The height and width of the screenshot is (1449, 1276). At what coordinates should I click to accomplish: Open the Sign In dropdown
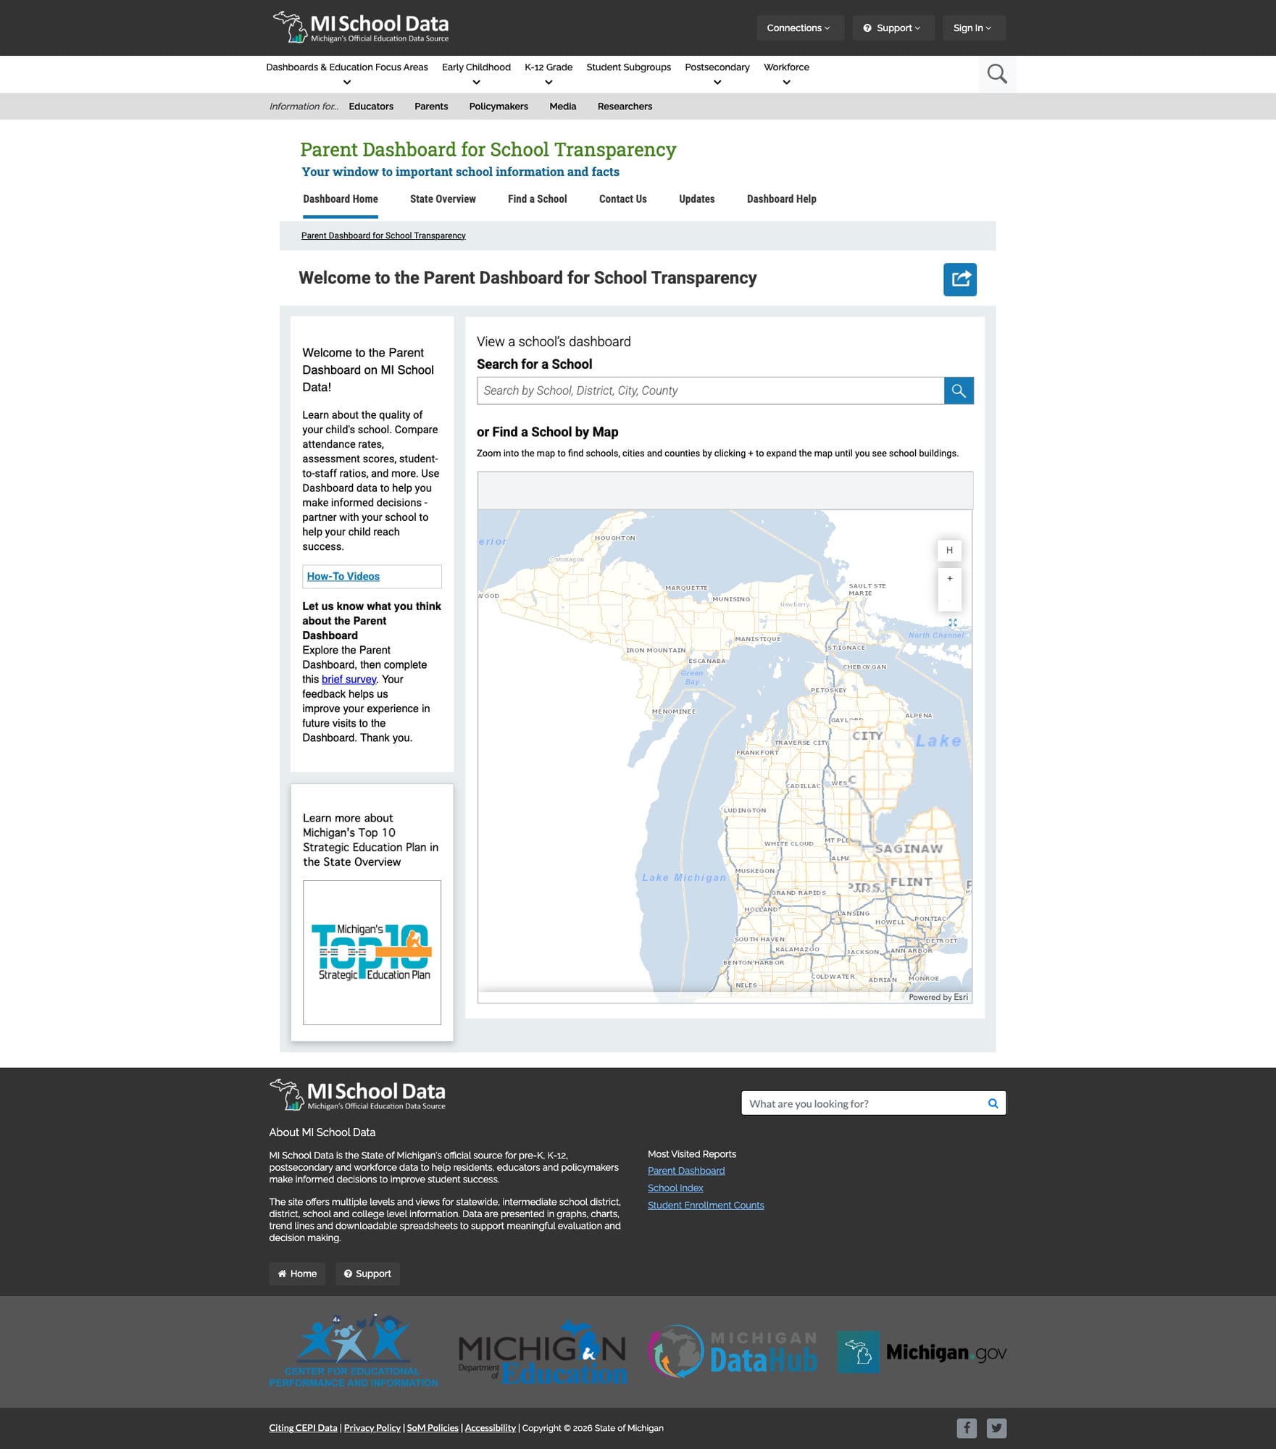coord(973,28)
